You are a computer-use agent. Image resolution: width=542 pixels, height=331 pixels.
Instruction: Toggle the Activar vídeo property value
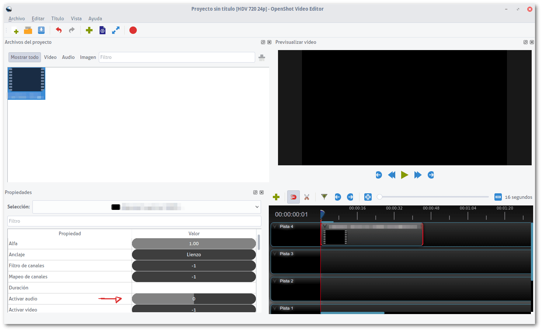pos(194,310)
